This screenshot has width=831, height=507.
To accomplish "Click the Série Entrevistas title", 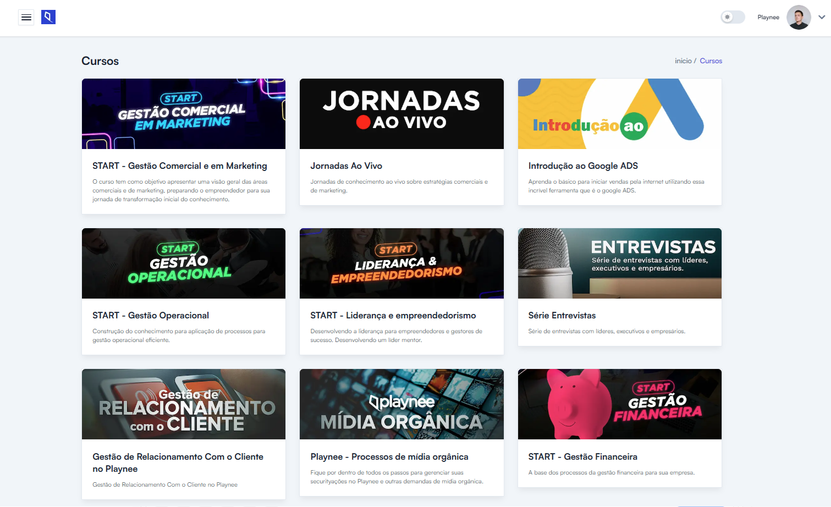I will point(562,316).
